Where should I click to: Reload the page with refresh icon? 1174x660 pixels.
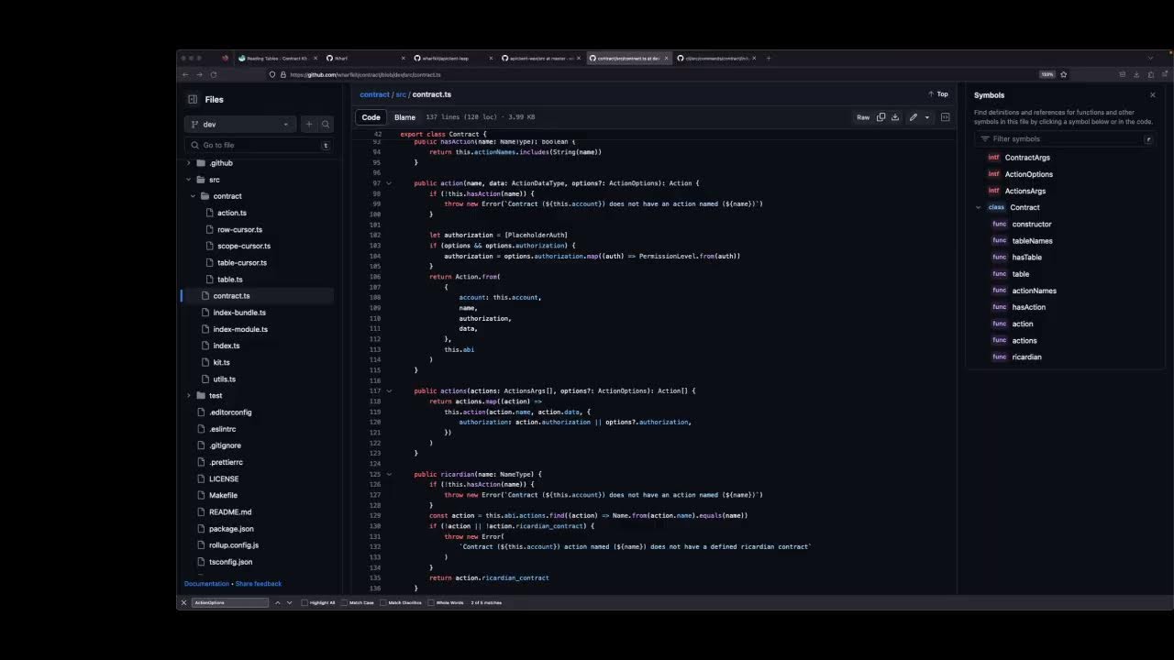pos(214,74)
